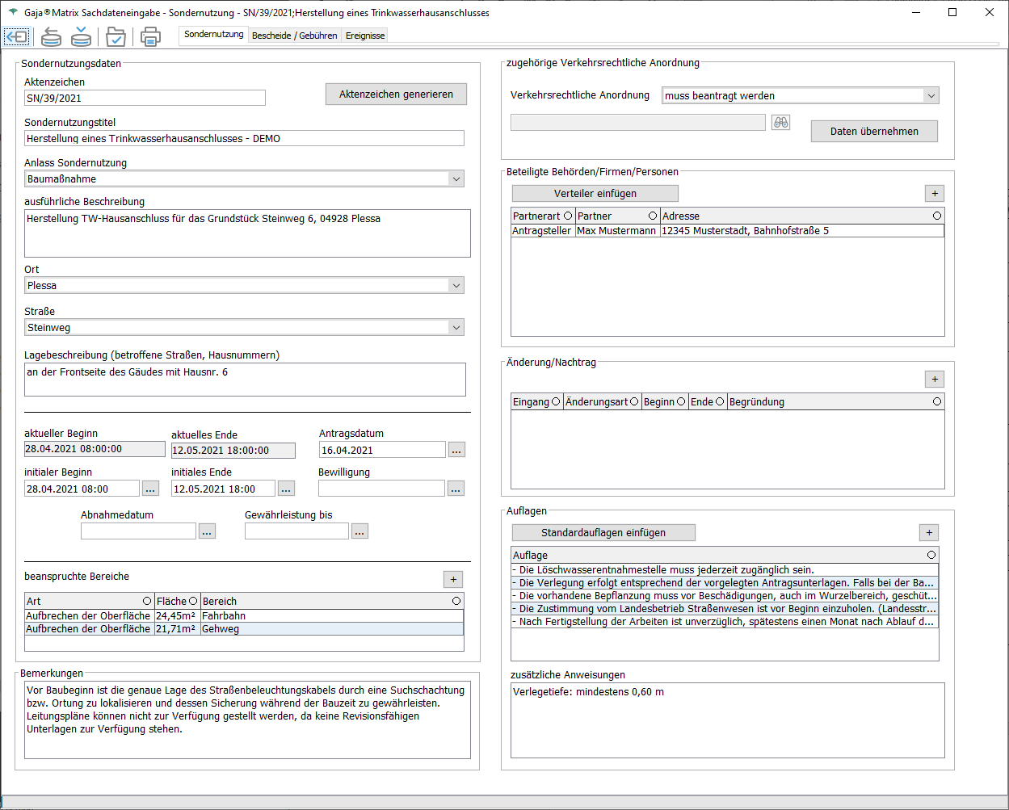1009x810 pixels.
Task: Open the Straße dropdown showing Steinweg
Action: click(456, 327)
